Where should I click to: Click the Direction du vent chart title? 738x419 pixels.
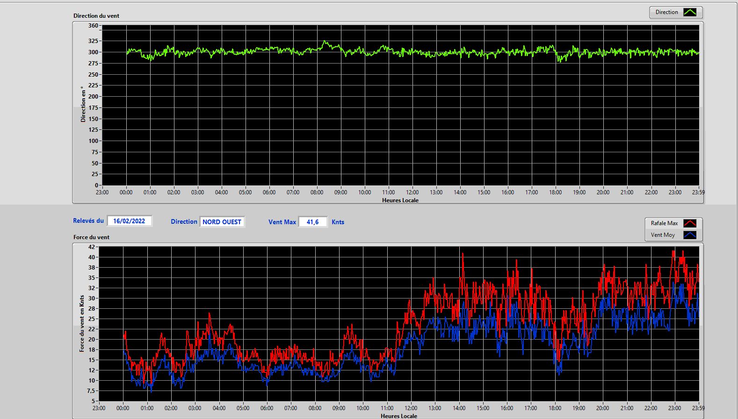[x=96, y=15]
